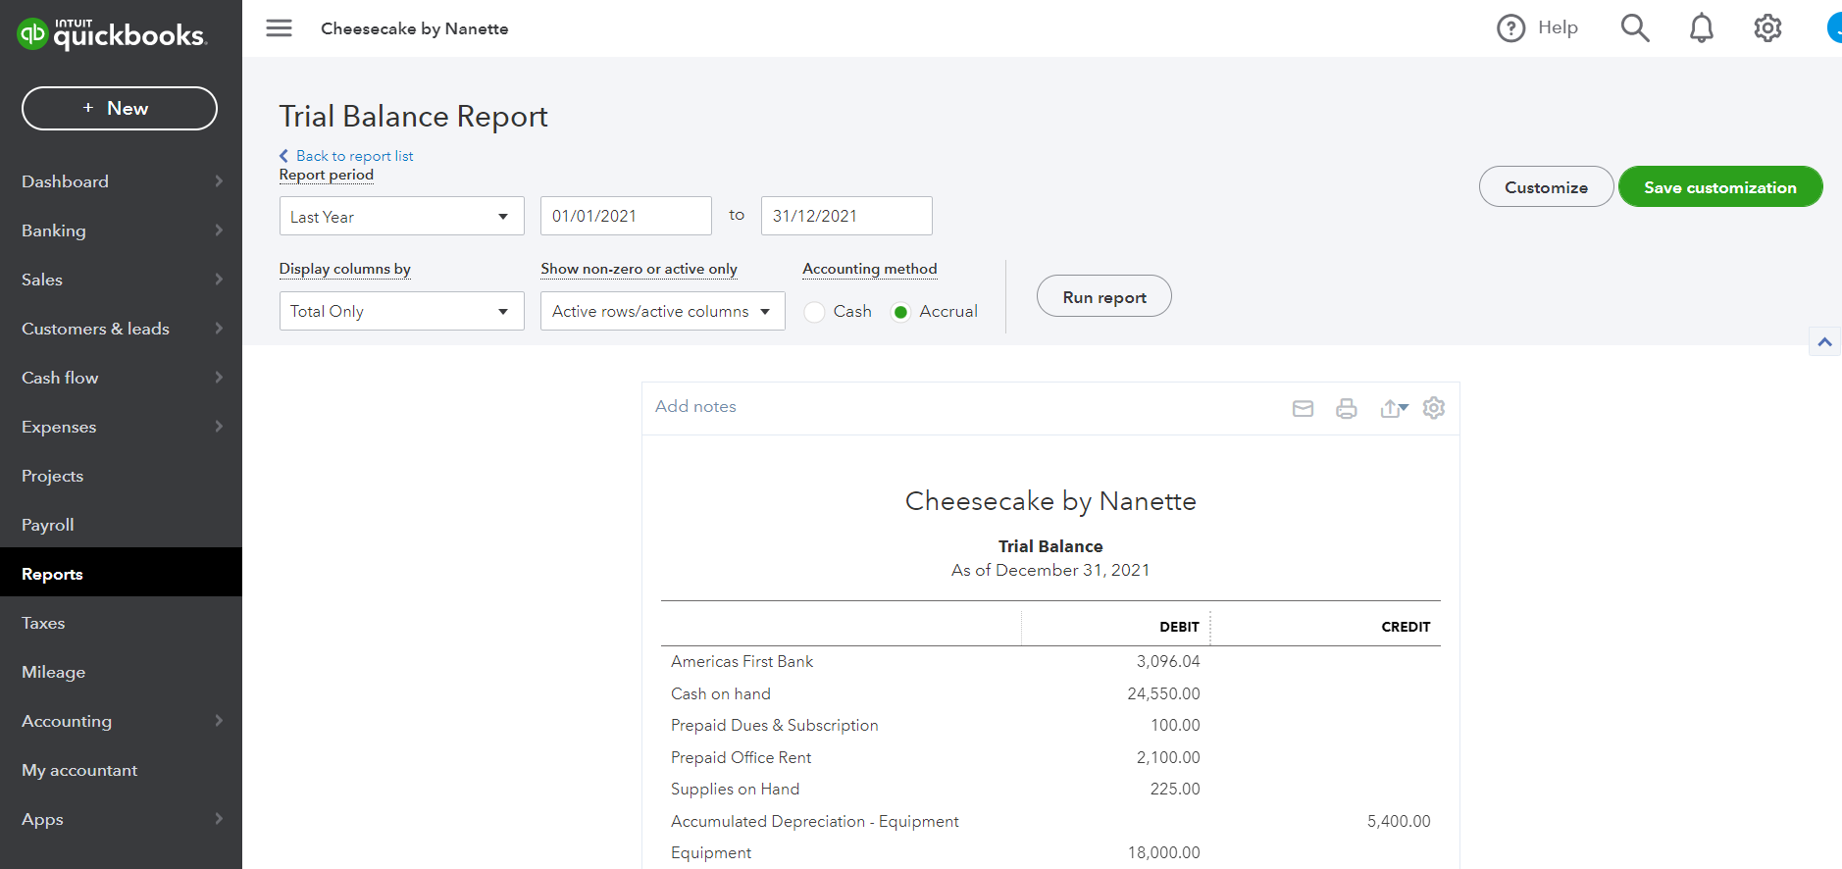Click the end date field 31/12/2021
1842x869 pixels.
pos(846,216)
